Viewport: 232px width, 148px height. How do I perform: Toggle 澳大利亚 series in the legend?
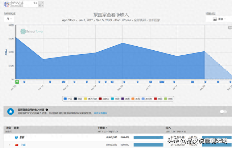tap(90, 99)
